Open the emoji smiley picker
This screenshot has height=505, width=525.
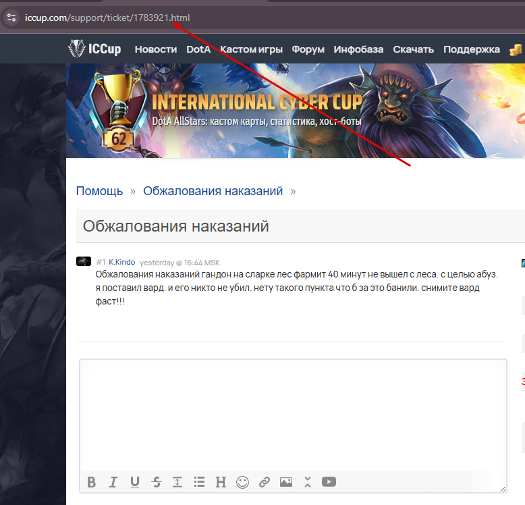coord(242,482)
